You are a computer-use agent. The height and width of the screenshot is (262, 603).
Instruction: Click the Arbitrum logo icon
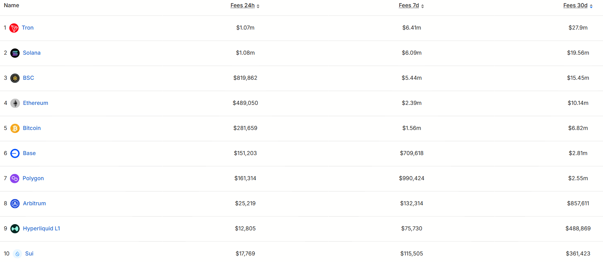15,204
